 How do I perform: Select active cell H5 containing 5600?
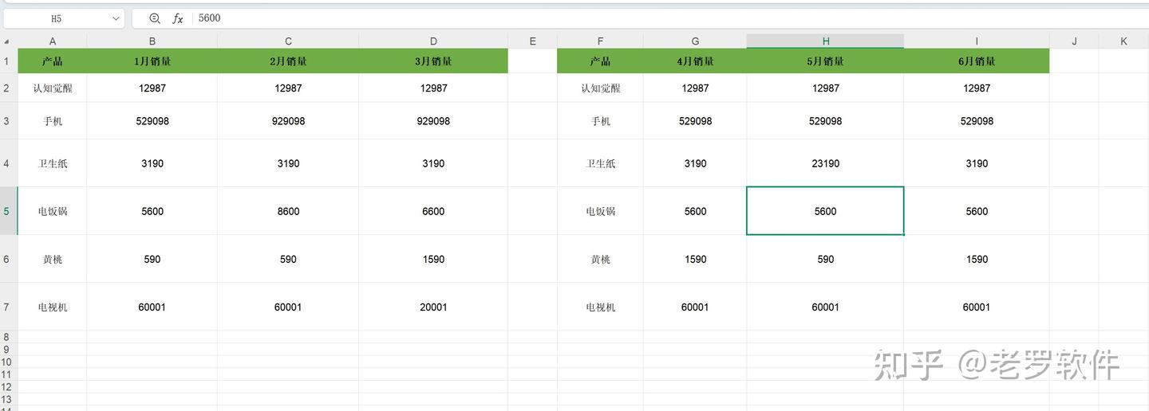[x=825, y=211]
